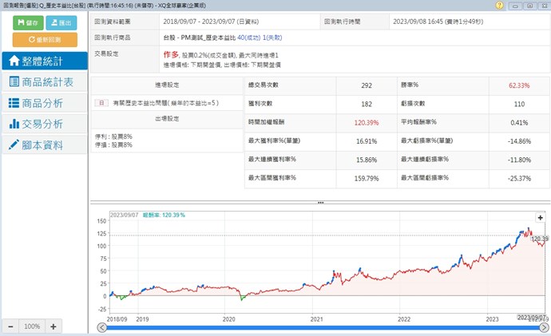This screenshot has height=336, width=551.
Task: Click the left arrow of chart range scrollbar
Action: 99,327
